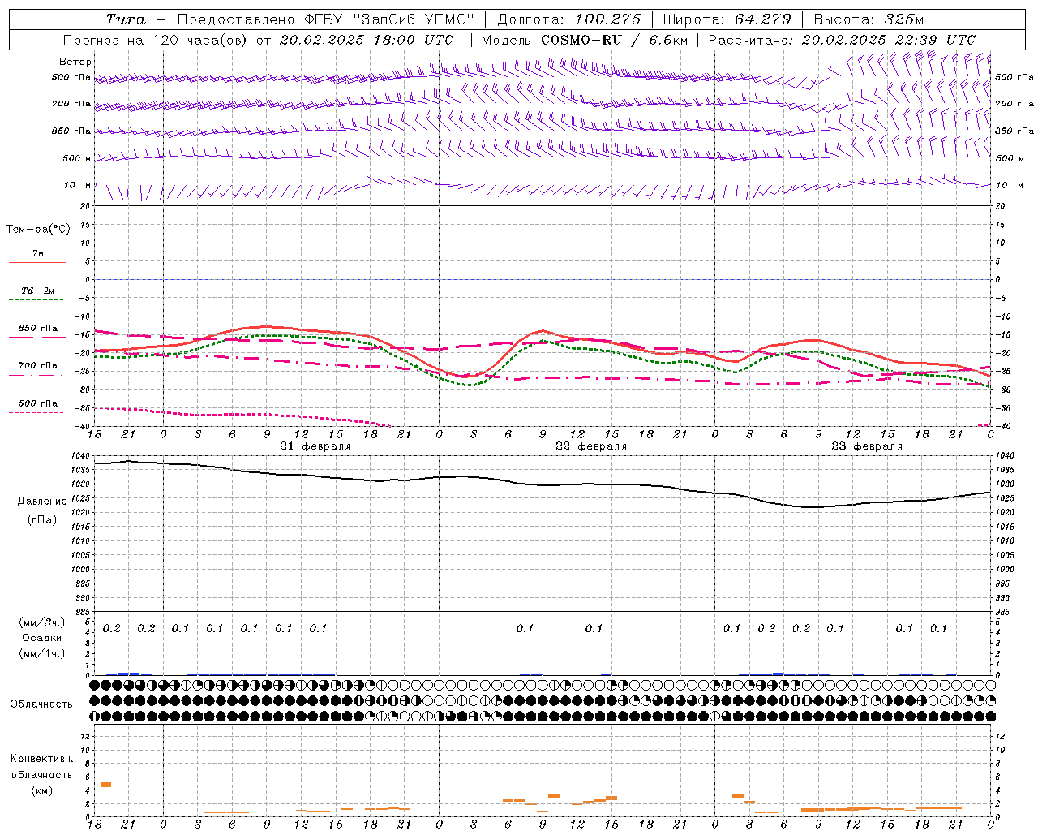Click left "10 м" wind level label
1038x831 pixels.
click(x=78, y=185)
